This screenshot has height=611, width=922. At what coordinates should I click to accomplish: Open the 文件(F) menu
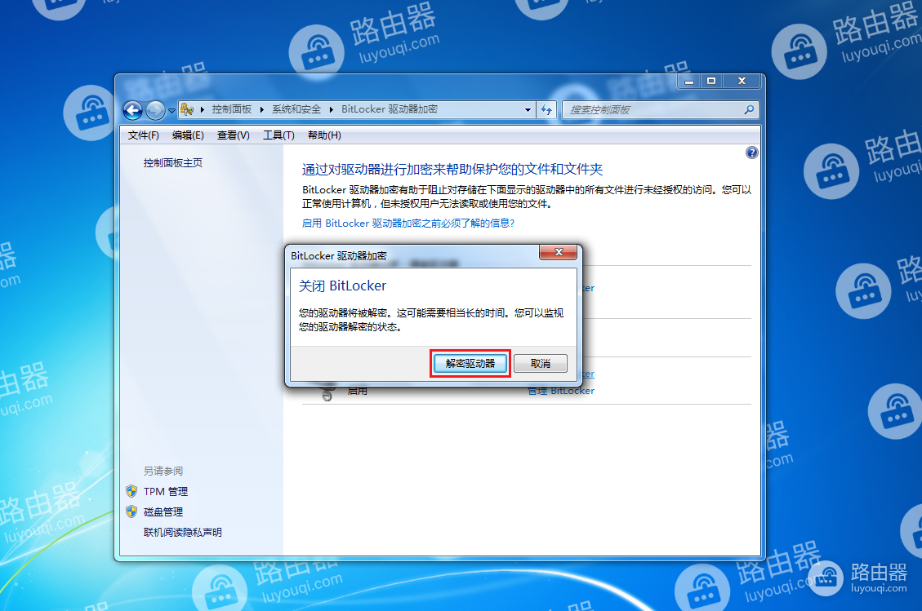(144, 135)
